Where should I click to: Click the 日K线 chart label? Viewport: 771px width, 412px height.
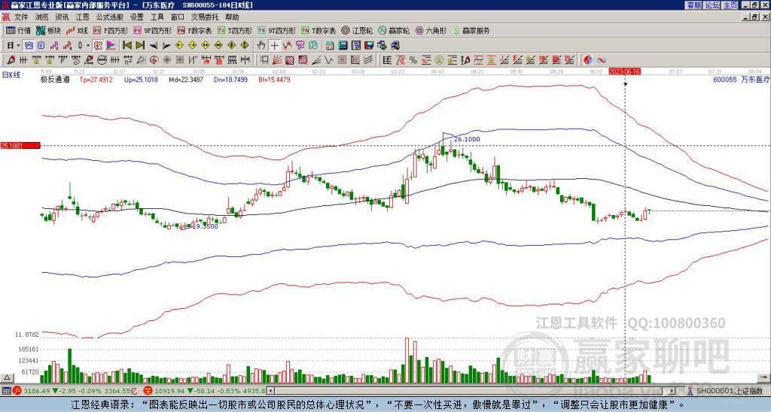(x=11, y=75)
